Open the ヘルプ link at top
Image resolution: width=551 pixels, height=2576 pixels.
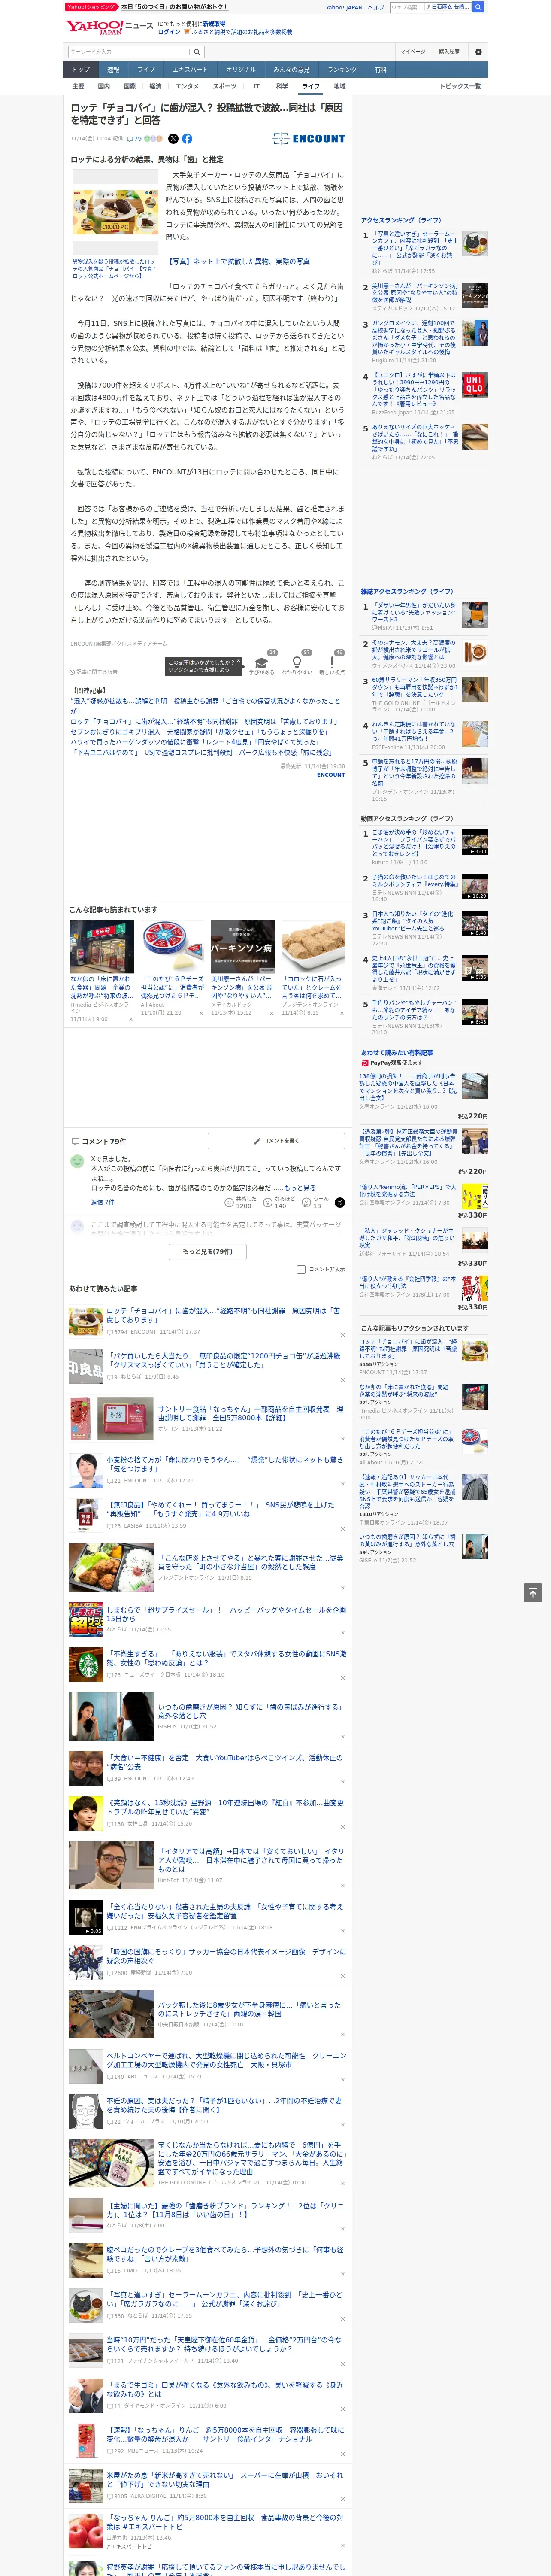pos(376,7)
